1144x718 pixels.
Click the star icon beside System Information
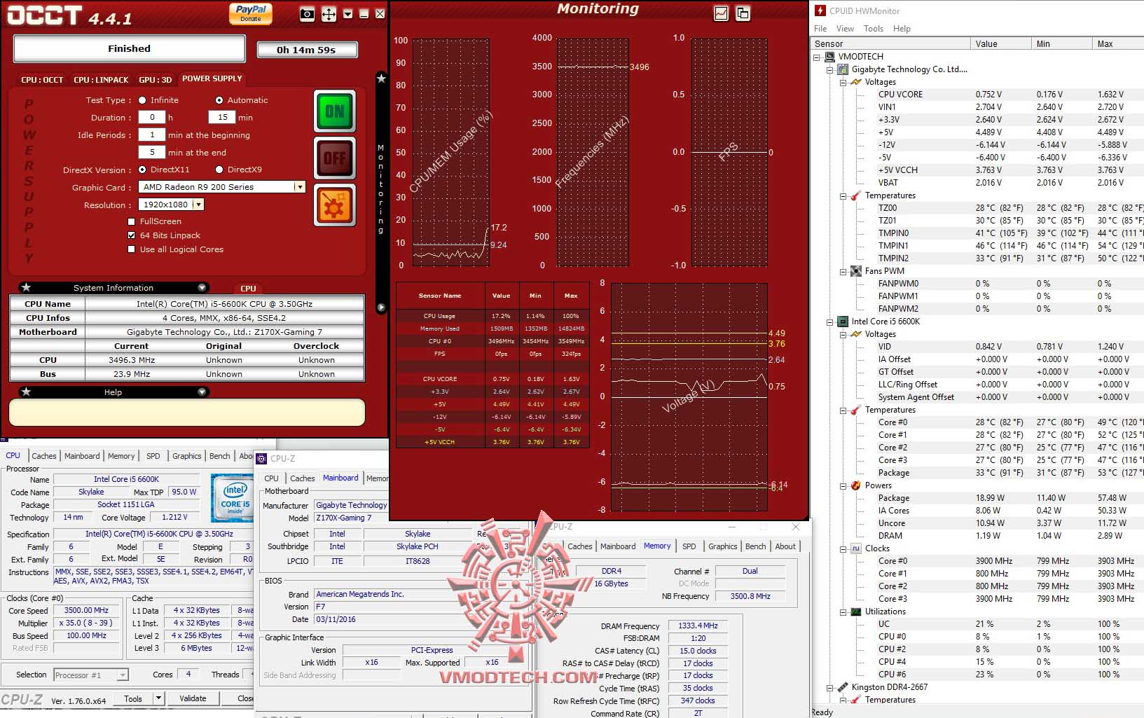26,287
